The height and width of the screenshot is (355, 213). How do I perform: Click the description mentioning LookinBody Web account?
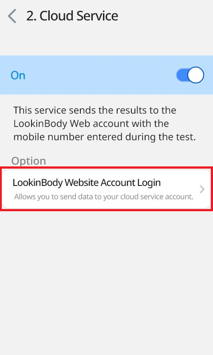point(105,124)
